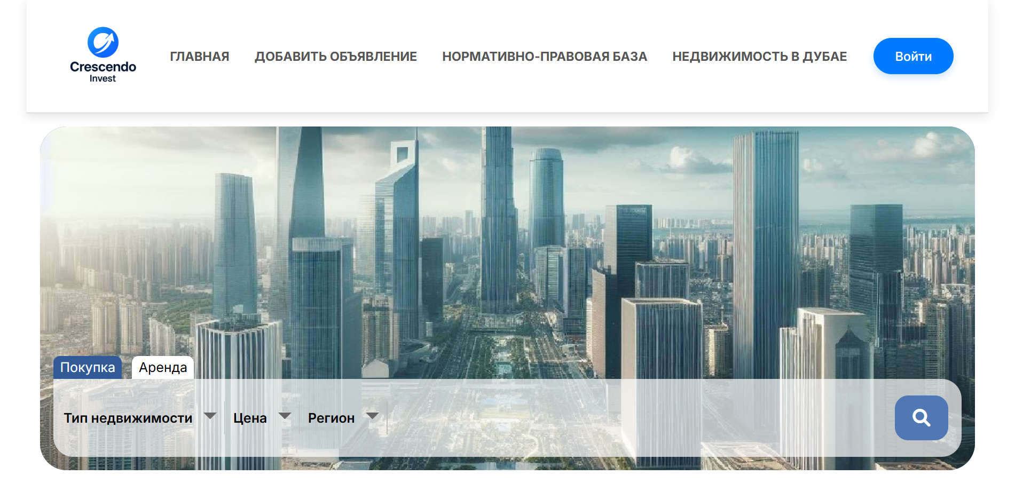The width and height of the screenshot is (1015, 491).
Task: Switch to the Аренда tab
Action: pyautogui.click(x=163, y=368)
